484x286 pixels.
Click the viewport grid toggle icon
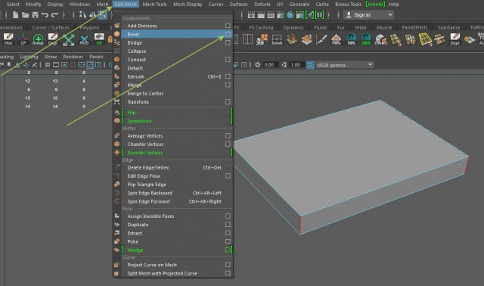48,65
